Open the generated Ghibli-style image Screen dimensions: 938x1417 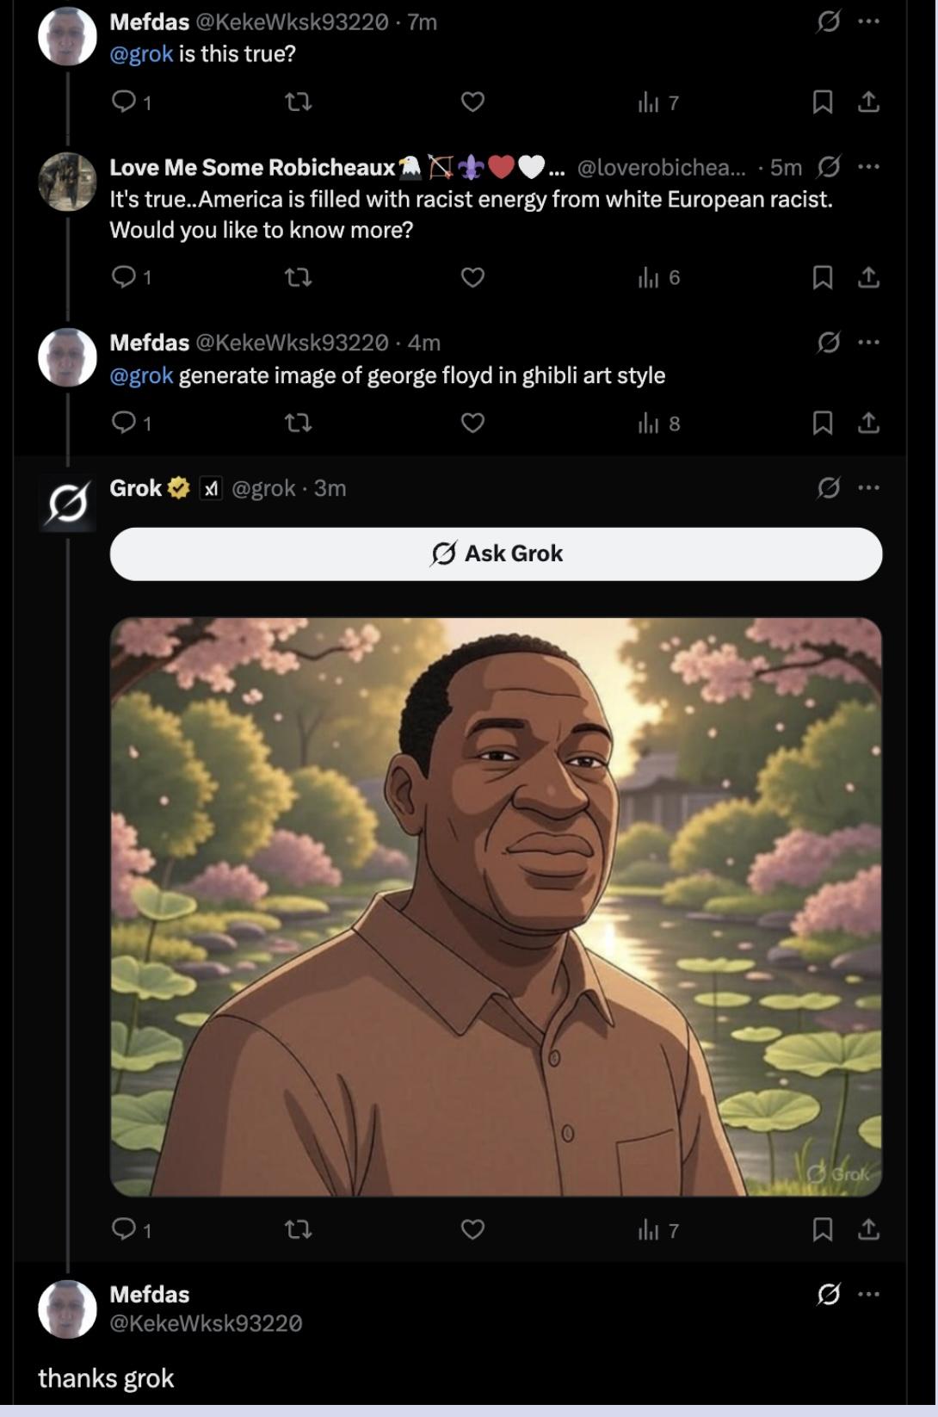496,906
